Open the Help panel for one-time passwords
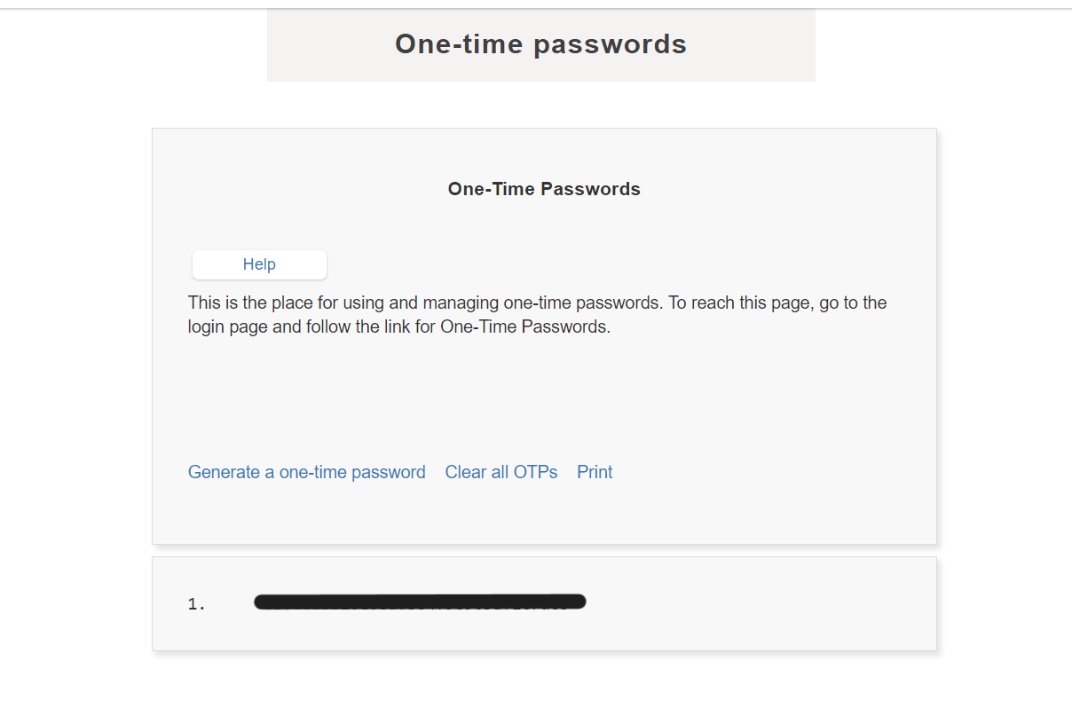 tap(258, 264)
